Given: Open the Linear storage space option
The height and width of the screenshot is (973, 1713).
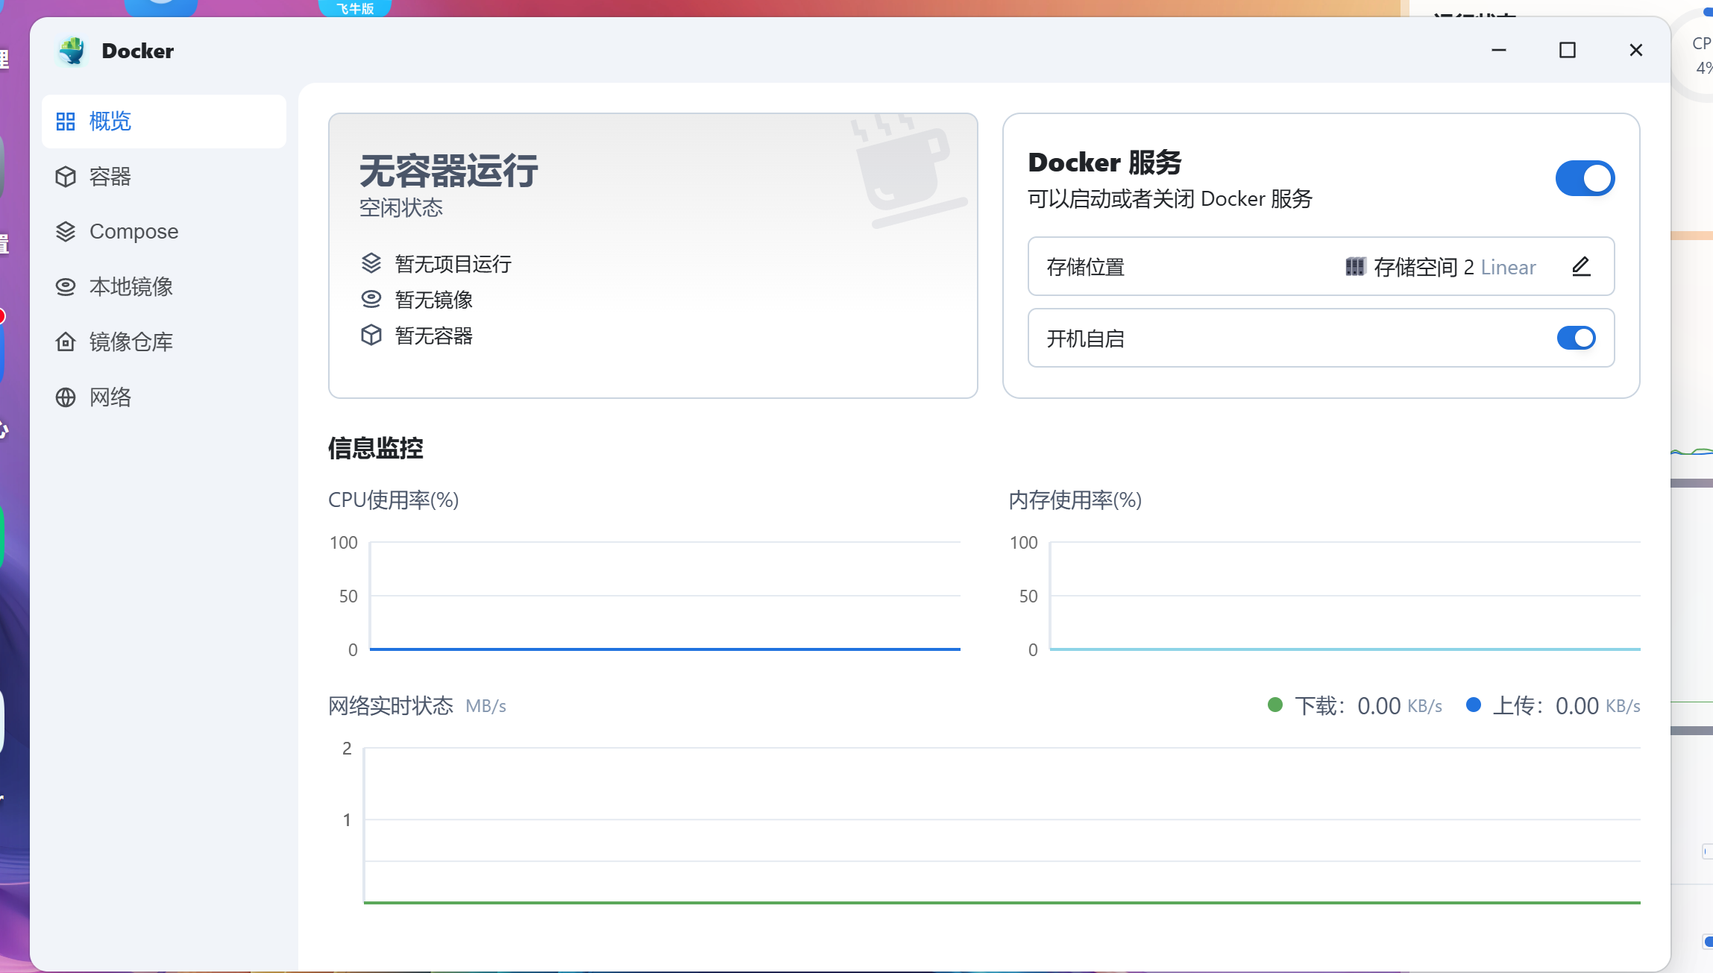Looking at the screenshot, I should point(1508,267).
